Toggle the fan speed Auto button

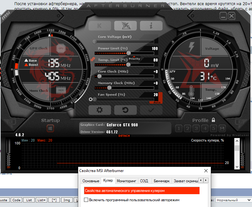coord(157,102)
